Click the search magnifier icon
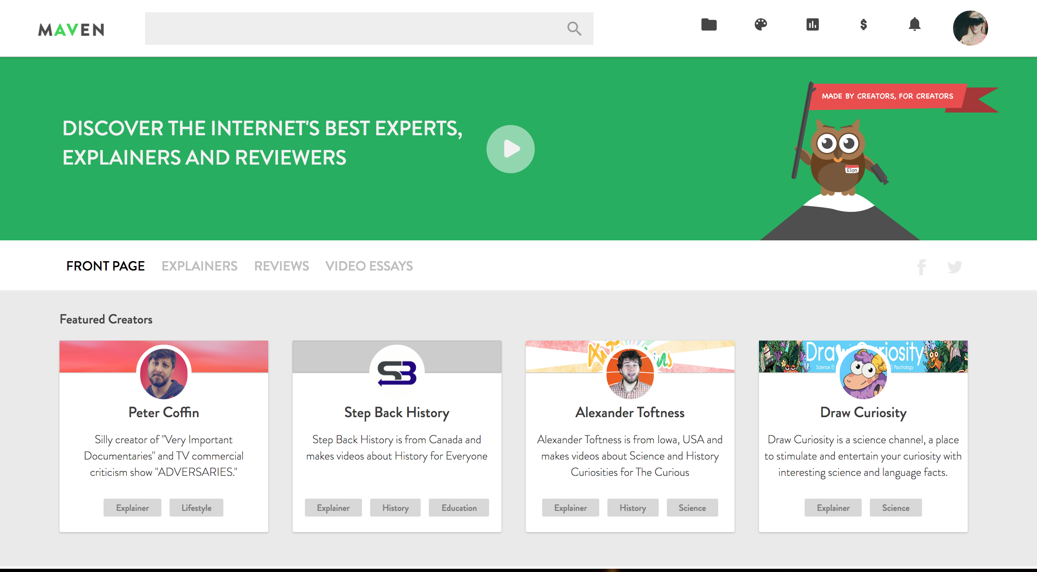This screenshot has height=572, width=1037. point(574,29)
